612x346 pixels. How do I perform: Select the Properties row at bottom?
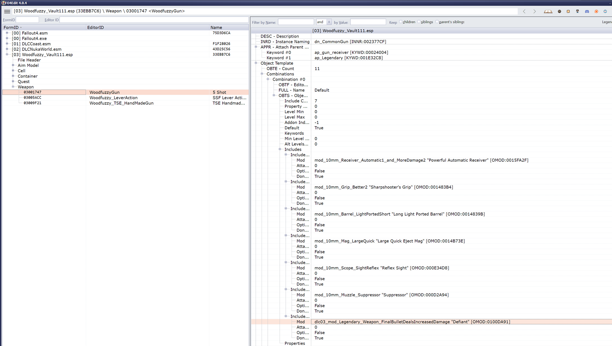[295, 343]
